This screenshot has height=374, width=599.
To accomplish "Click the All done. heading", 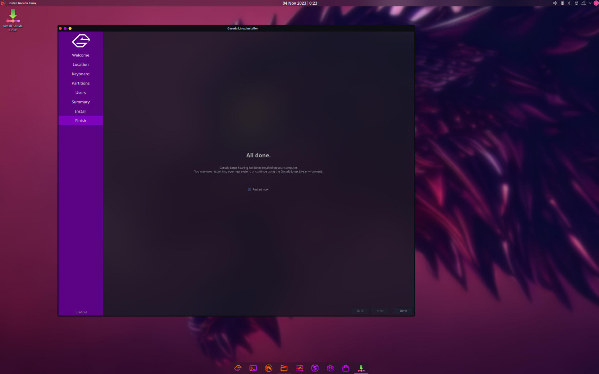I will (x=258, y=155).
